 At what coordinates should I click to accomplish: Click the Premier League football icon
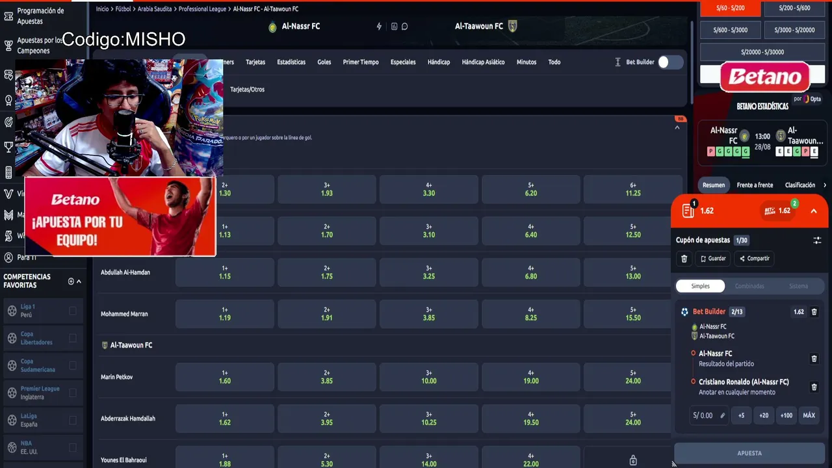pyautogui.click(x=12, y=393)
